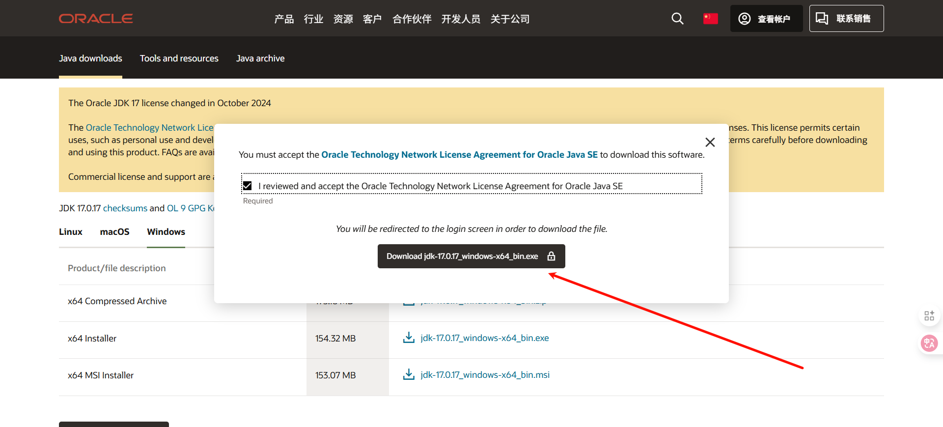Click the translate extension icon at right edge

point(929,343)
